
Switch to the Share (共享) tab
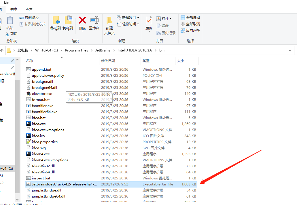tap(14, 9)
